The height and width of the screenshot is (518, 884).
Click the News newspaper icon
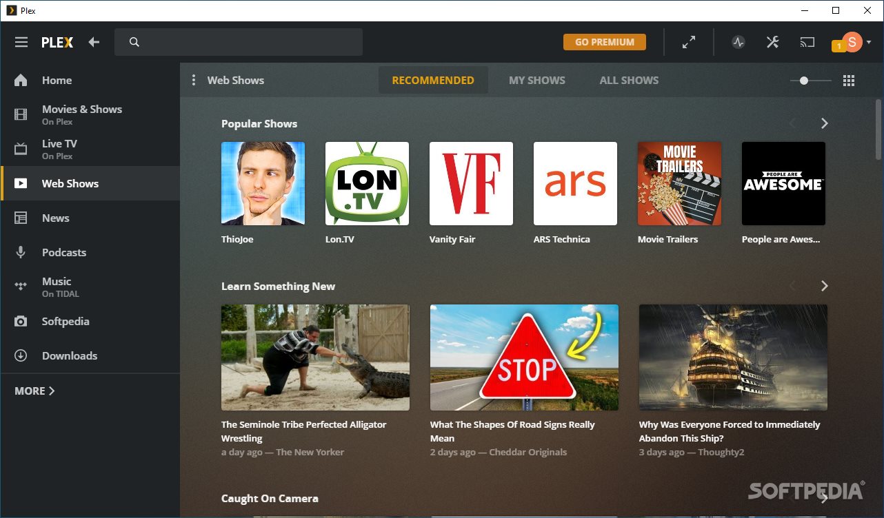(21, 218)
